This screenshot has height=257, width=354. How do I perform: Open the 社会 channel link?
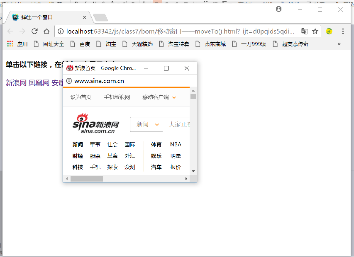coord(112,145)
